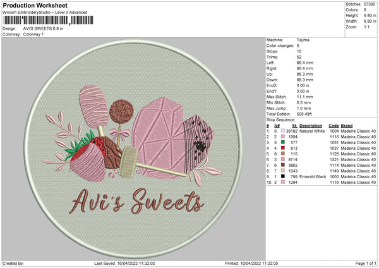Click the barcode below the worksheet title
Image resolution: width=379 pixels, height=268 pixels.
(x=49, y=20)
